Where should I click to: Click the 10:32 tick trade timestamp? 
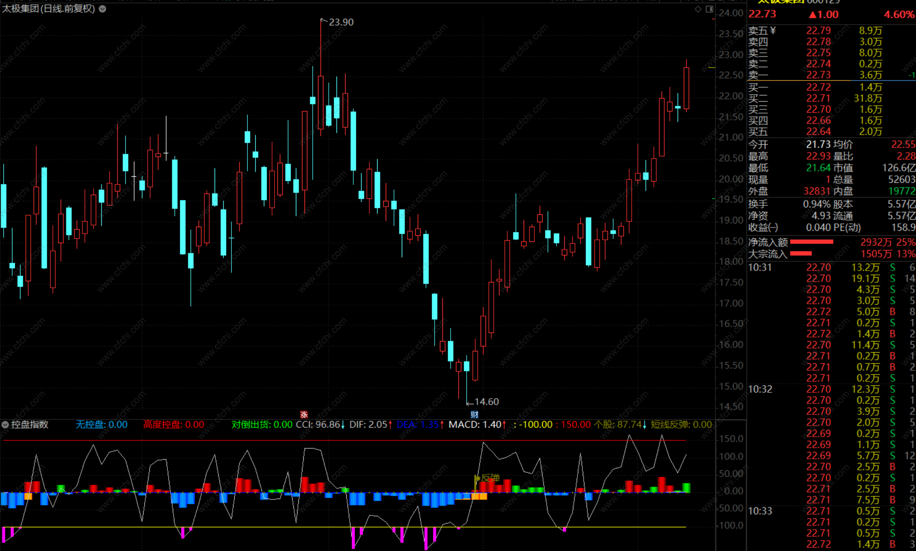coord(760,389)
